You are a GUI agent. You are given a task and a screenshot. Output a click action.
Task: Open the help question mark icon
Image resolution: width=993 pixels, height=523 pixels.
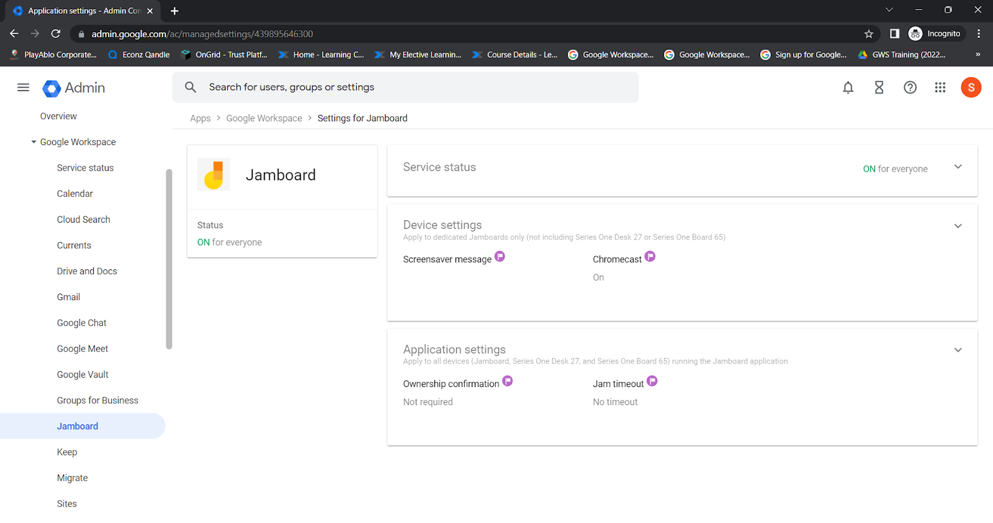(x=910, y=87)
